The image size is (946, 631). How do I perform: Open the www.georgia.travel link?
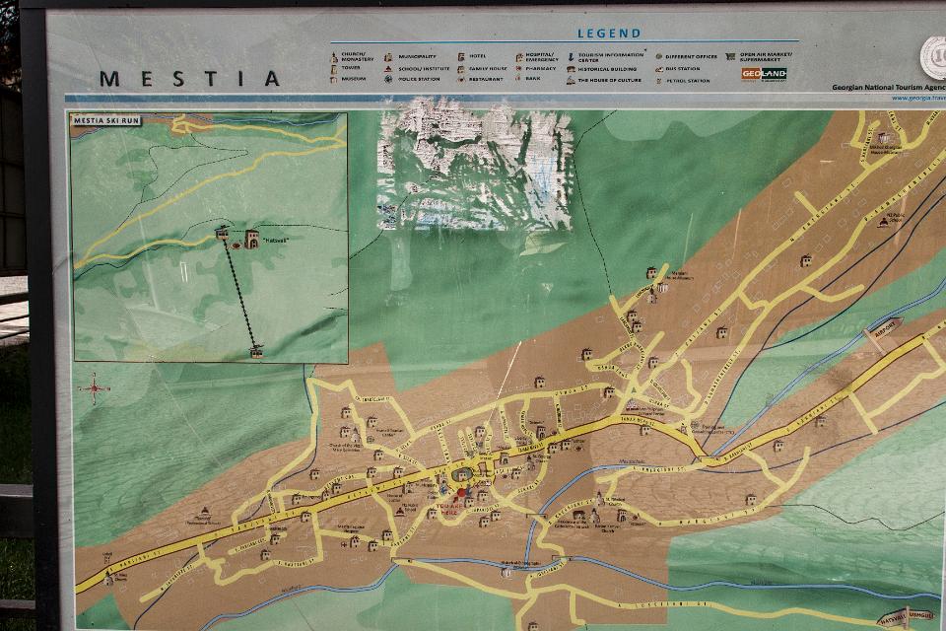coord(918,98)
